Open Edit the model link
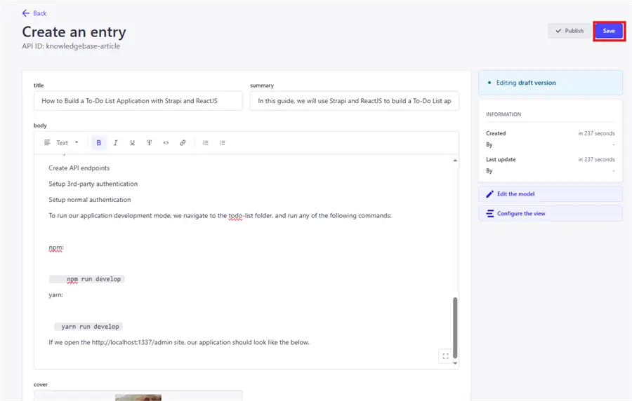Viewport: 632px width, 401px height. pos(550,194)
